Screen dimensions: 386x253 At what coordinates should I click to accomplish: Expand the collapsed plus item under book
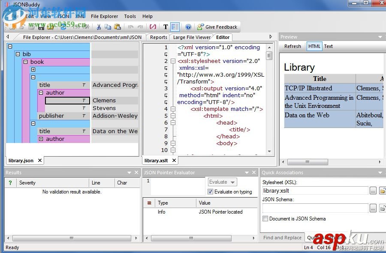coord(33,69)
